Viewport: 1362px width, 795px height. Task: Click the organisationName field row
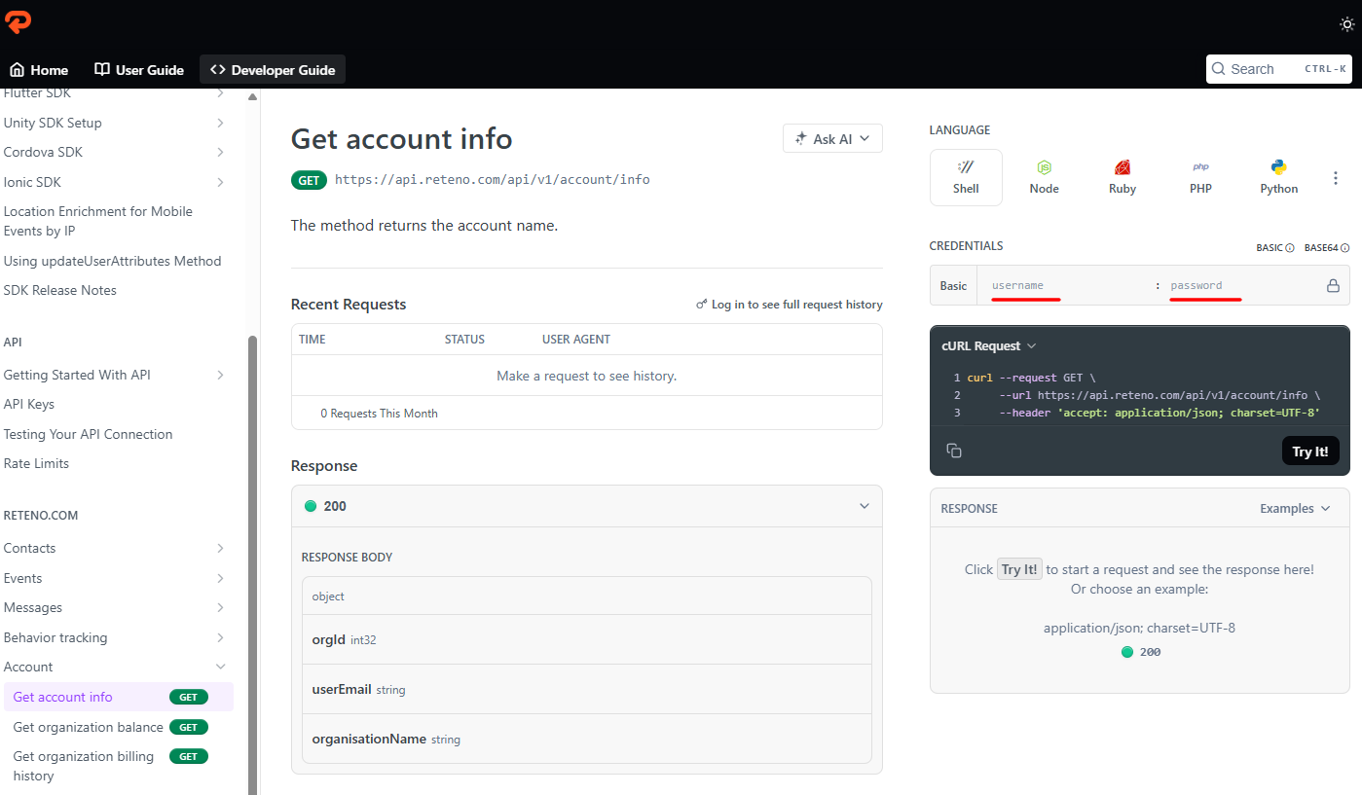tap(587, 739)
